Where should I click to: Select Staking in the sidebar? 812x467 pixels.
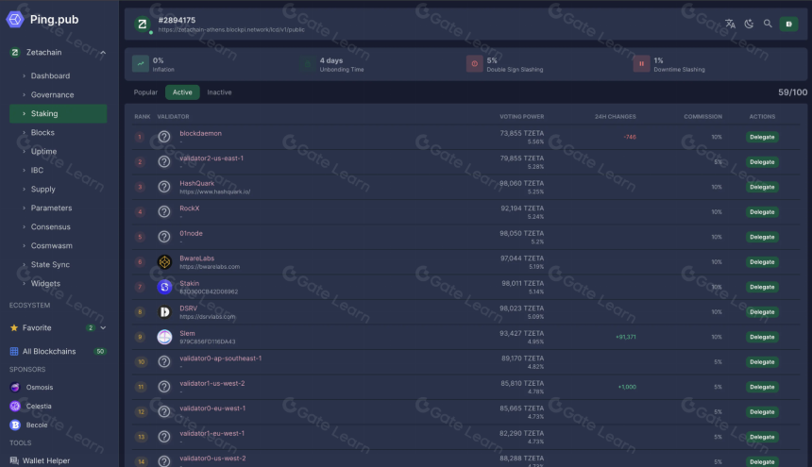point(58,114)
